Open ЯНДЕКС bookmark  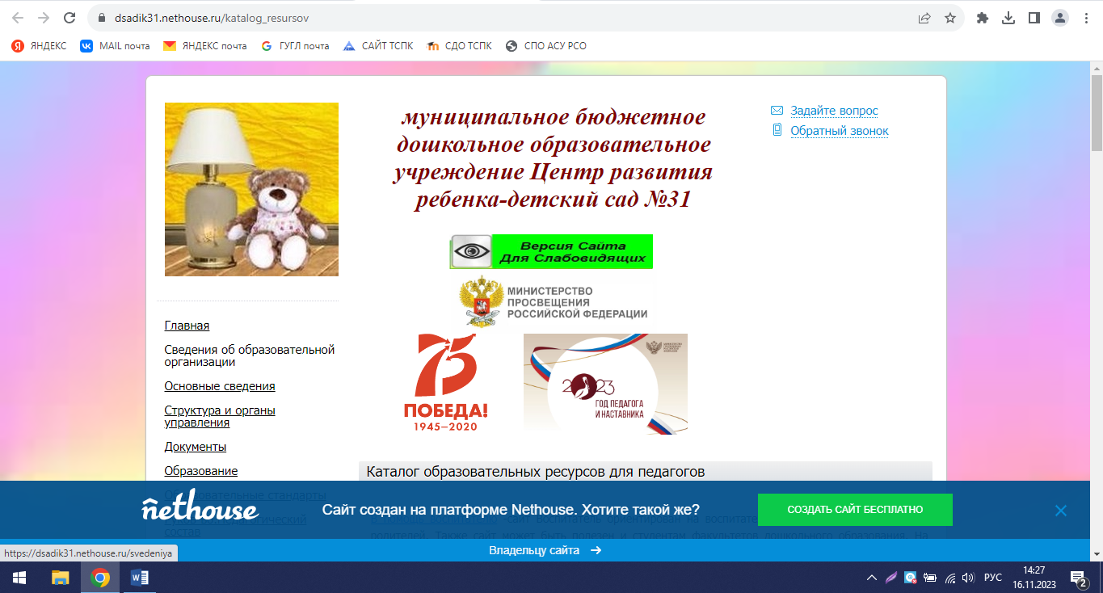(39, 46)
